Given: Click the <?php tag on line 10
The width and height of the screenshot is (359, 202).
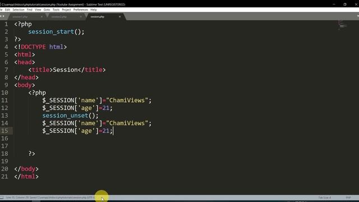Looking at the screenshot, I should click(37, 93).
